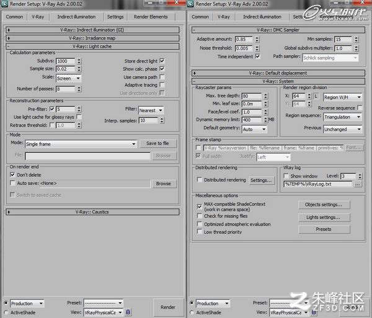372x318 pixels.
Task: Enable the Distributed rendering checkbox
Action: click(200, 179)
